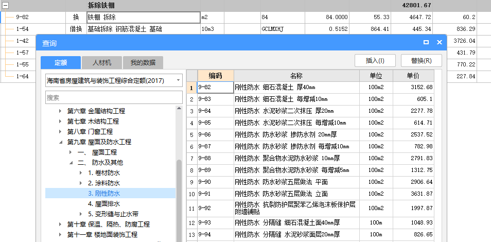Select code 9-82 in the background list
Viewport: 491px width, 242px height.
coord(22,17)
